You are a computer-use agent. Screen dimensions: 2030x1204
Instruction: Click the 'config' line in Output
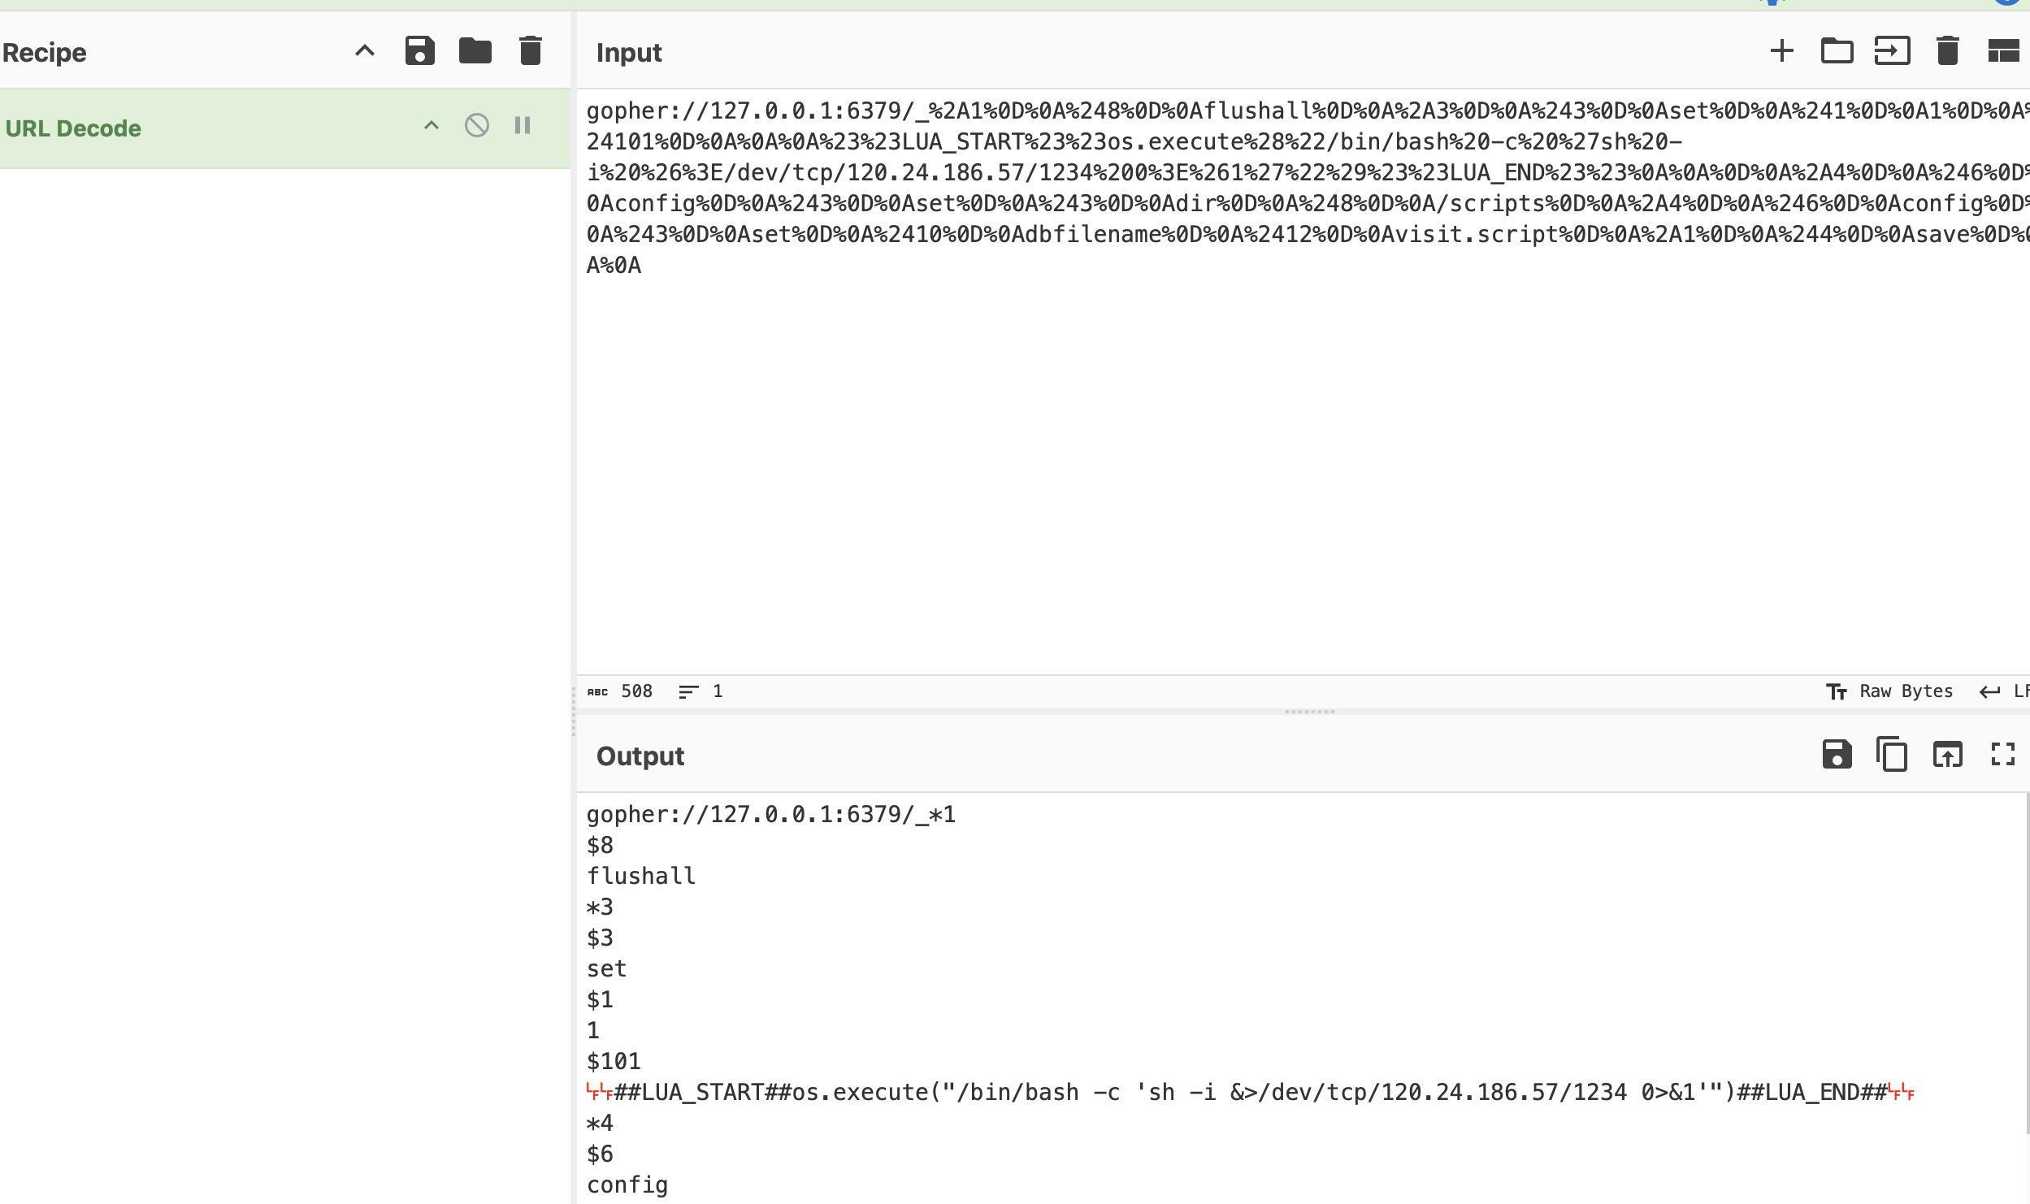(627, 1185)
